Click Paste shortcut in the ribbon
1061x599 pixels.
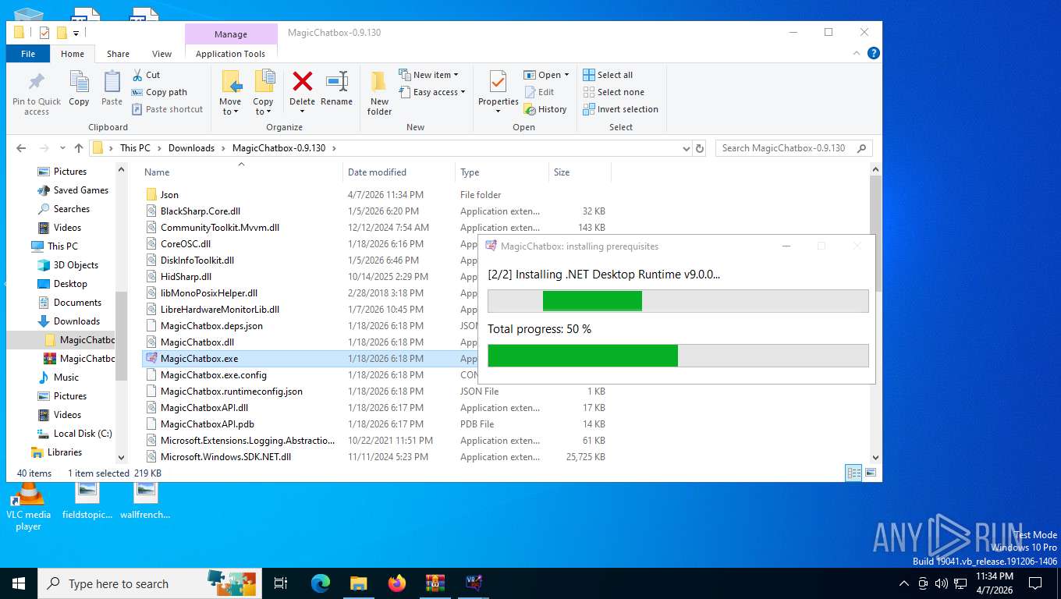167,109
